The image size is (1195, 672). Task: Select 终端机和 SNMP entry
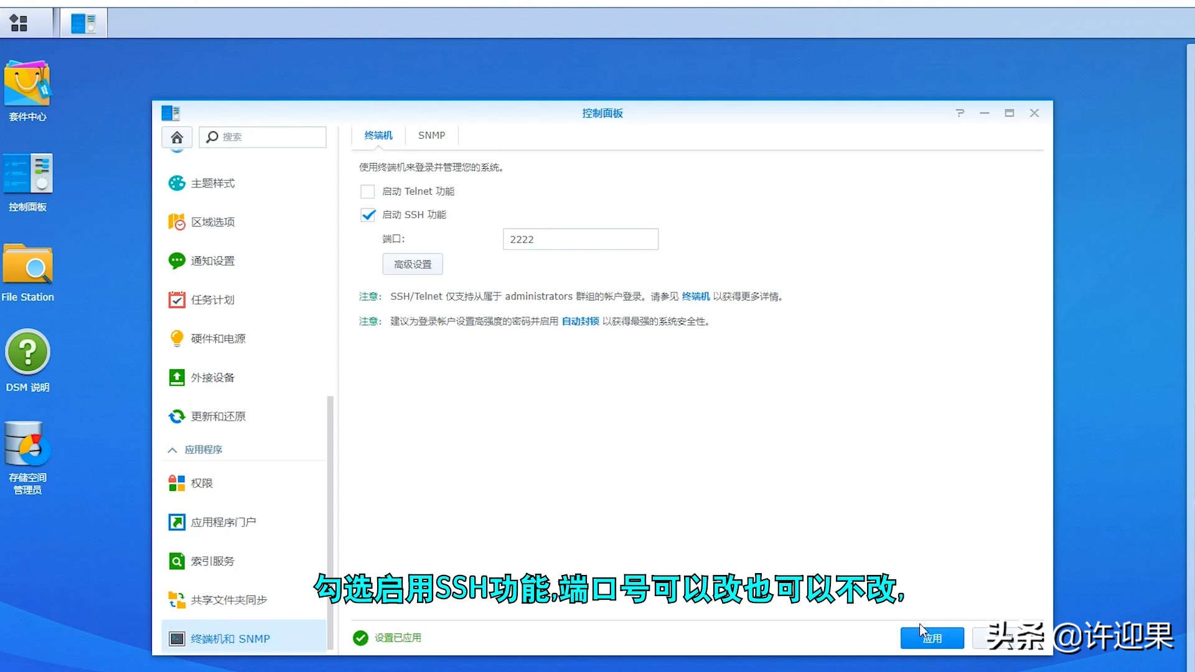click(x=230, y=638)
